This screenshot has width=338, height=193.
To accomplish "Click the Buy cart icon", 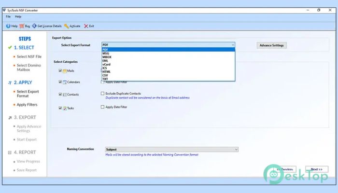I will [x=22, y=26].
